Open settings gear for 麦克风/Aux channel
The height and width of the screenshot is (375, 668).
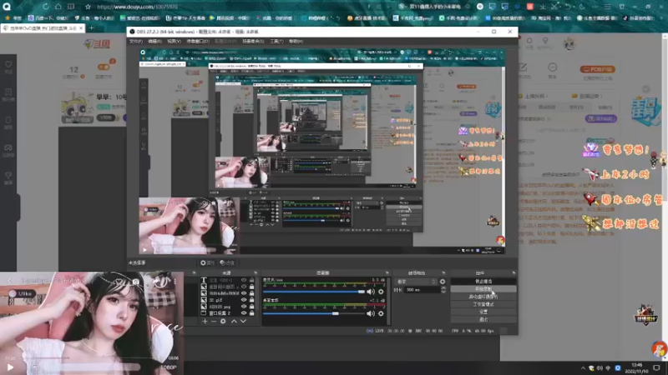tap(381, 292)
